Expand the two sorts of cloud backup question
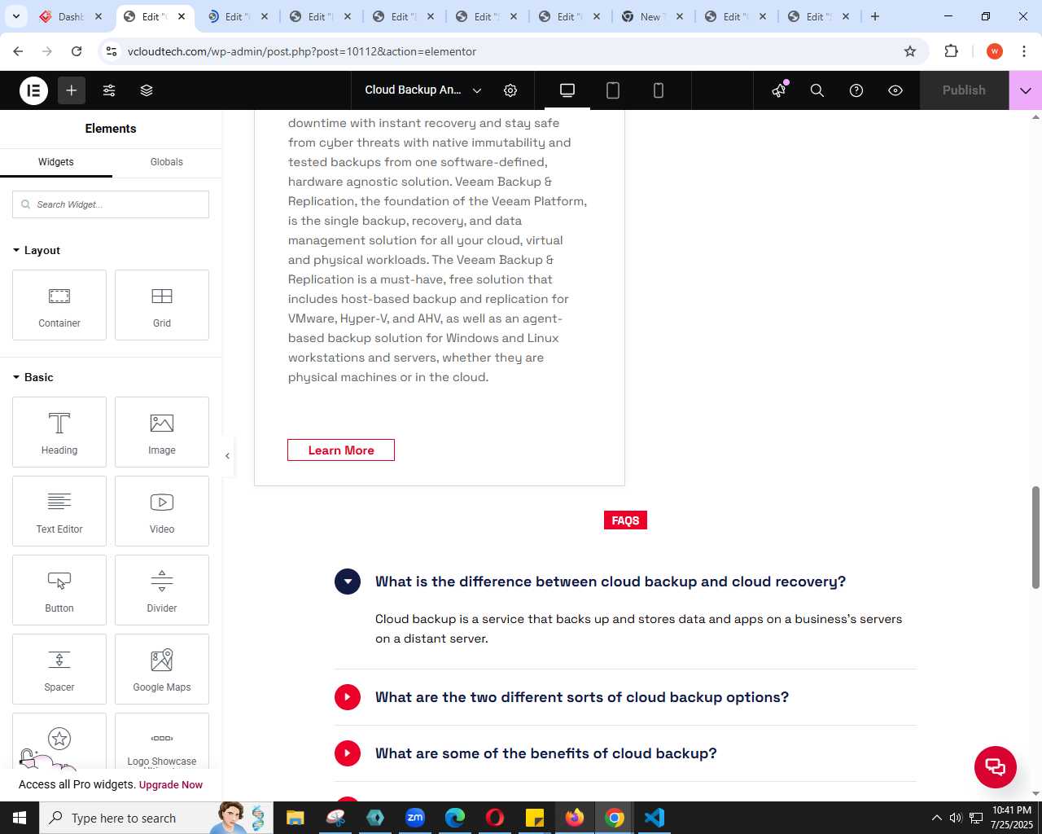1042x834 pixels. pos(348,697)
